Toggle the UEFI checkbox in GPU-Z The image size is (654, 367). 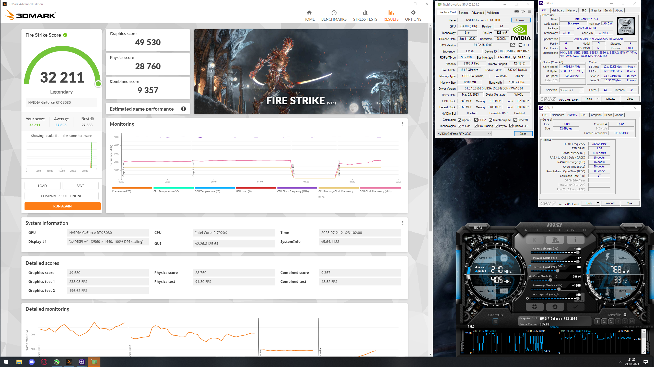pyautogui.click(x=520, y=45)
